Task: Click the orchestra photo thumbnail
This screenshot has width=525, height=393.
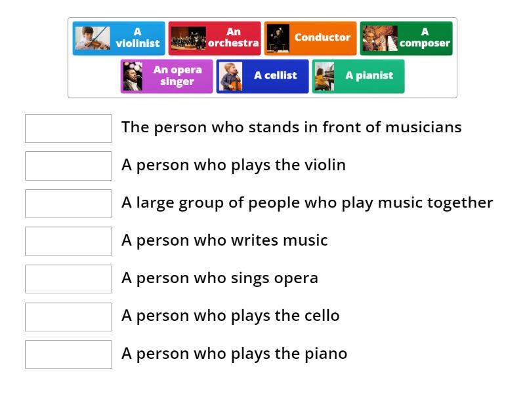Action: click(188, 38)
